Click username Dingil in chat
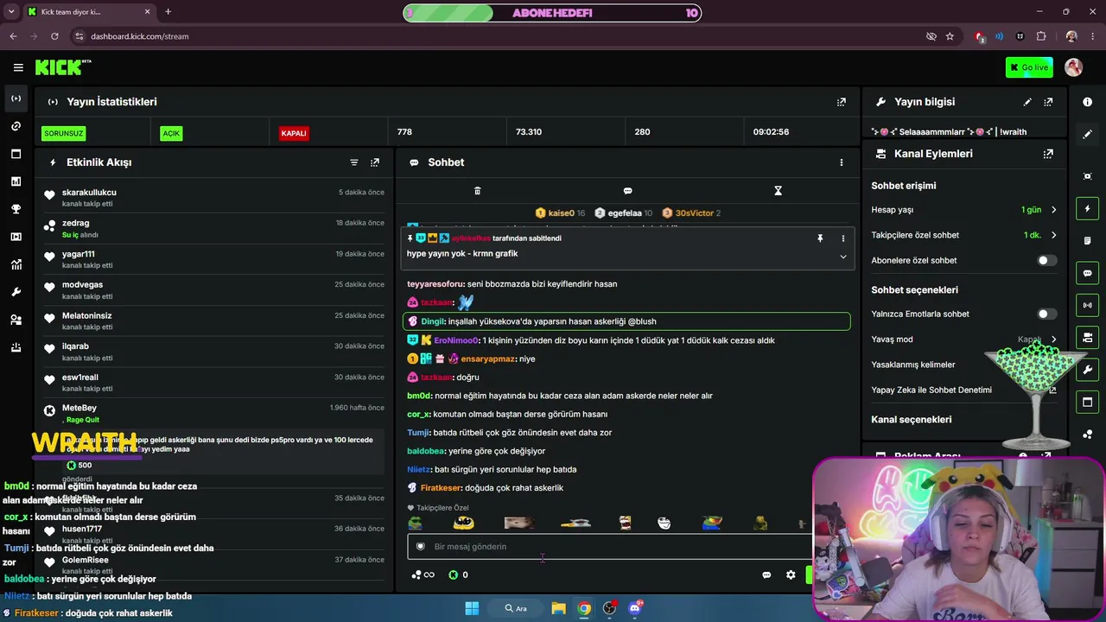1106x622 pixels. point(432,321)
